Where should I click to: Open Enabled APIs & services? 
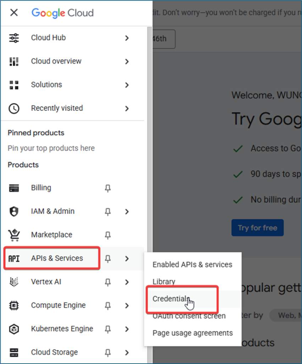point(192,264)
